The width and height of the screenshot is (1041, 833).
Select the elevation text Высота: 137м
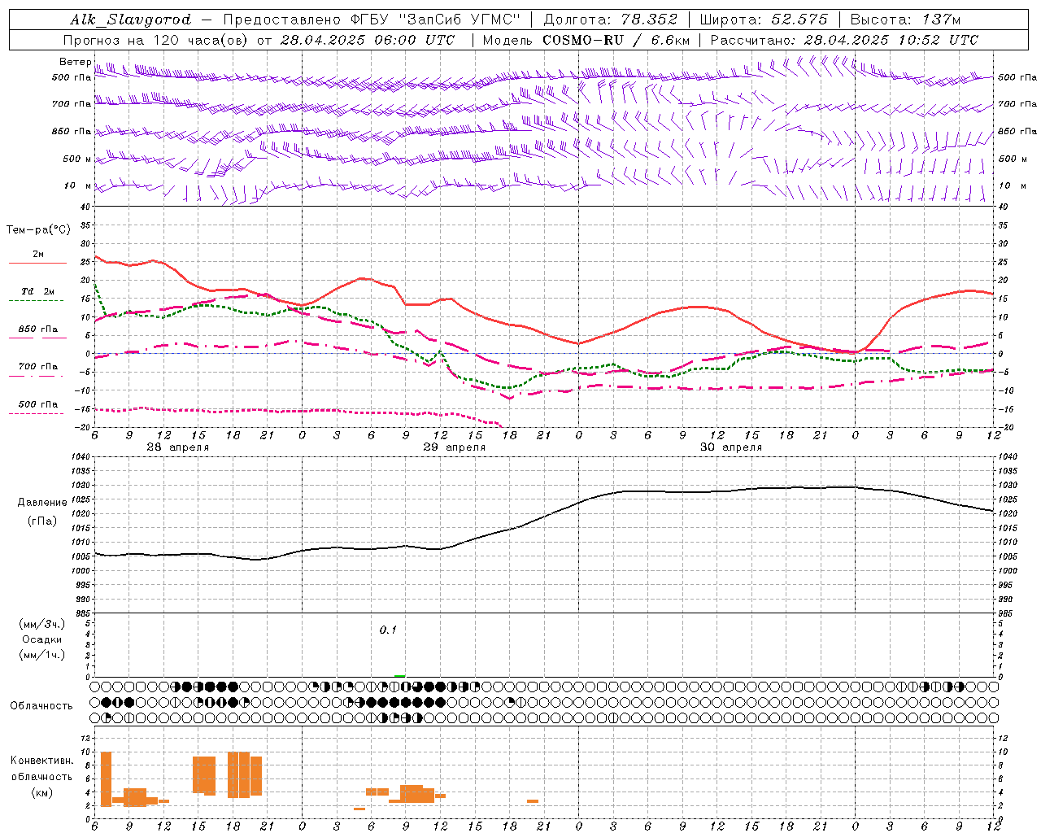point(905,20)
